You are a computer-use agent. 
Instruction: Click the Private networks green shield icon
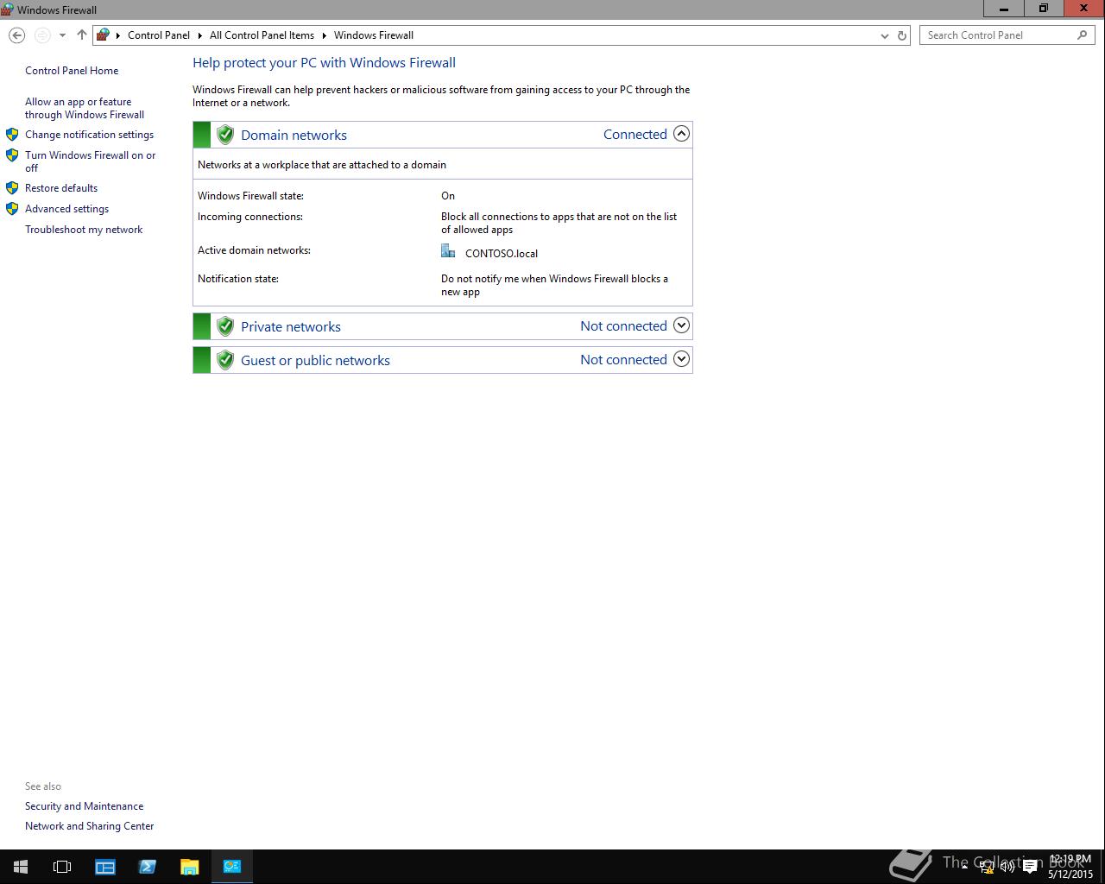(x=225, y=326)
